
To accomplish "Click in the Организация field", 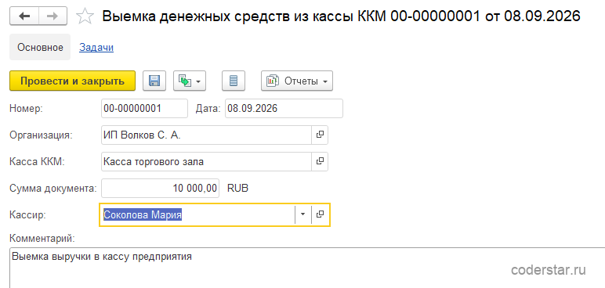I will pos(206,135).
